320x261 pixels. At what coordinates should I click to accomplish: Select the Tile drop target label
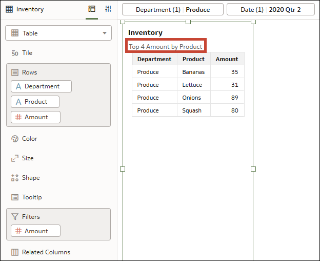click(27, 53)
